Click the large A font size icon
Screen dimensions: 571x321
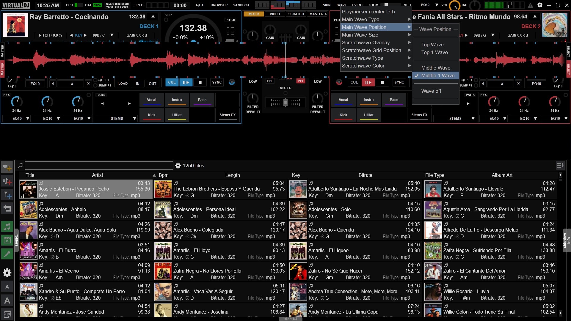(7, 300)
